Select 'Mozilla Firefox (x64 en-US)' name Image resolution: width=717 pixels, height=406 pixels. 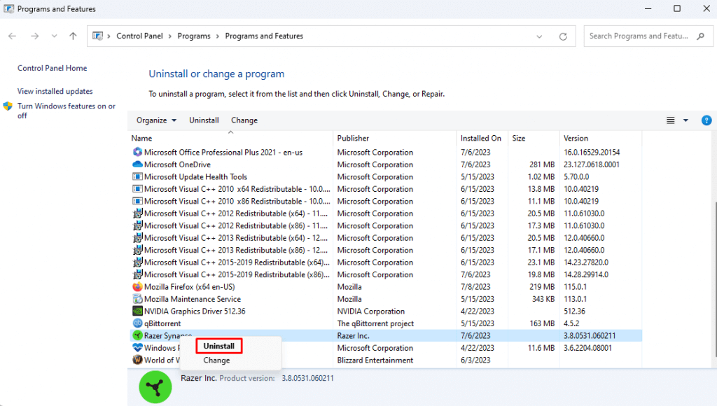[189, 287]
